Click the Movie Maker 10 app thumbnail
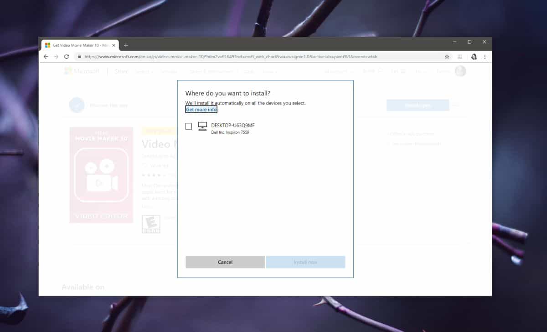The height and width of the screenshot is (332, 547). pos(101,175)
